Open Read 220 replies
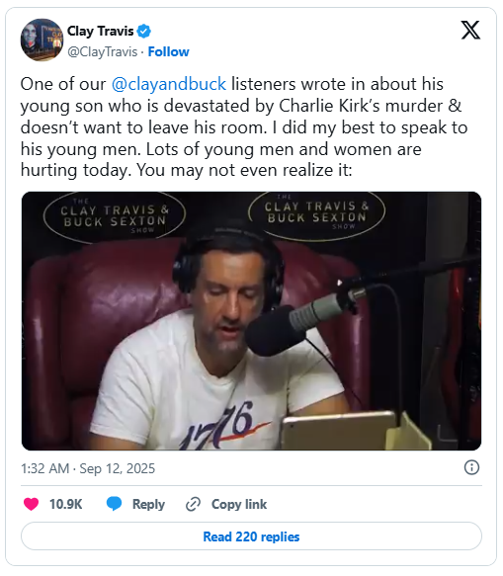Screen dimensions: 503x576 coord(251,536)
